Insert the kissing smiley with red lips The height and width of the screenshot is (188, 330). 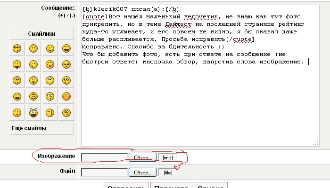17,112
